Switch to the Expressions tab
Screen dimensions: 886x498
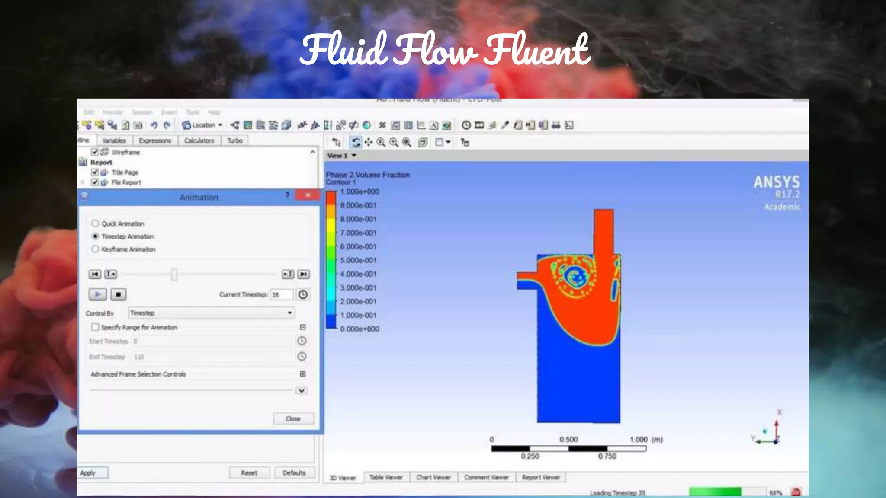pyautogui.click(x=155, y=140)
